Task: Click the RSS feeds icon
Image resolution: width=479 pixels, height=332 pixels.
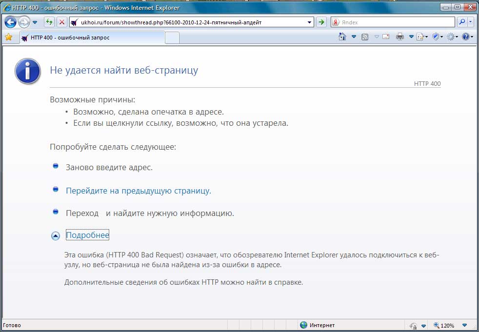Action: coord(364,37)
